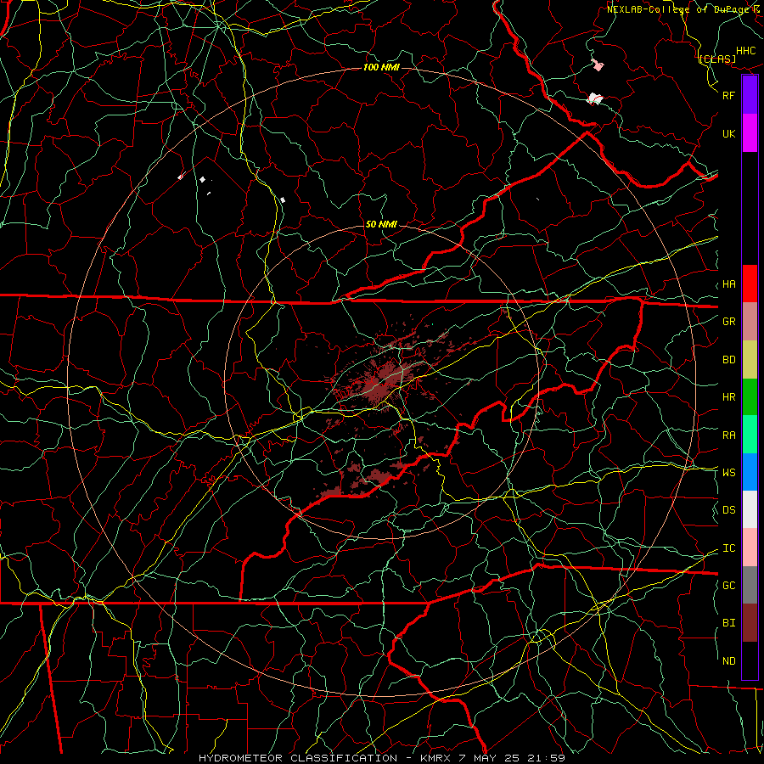764x764 pixels.
Task: Click the 'HYDROMETEOR CLASSIFICATION' title at the bottom
Action: pos(298,758)
